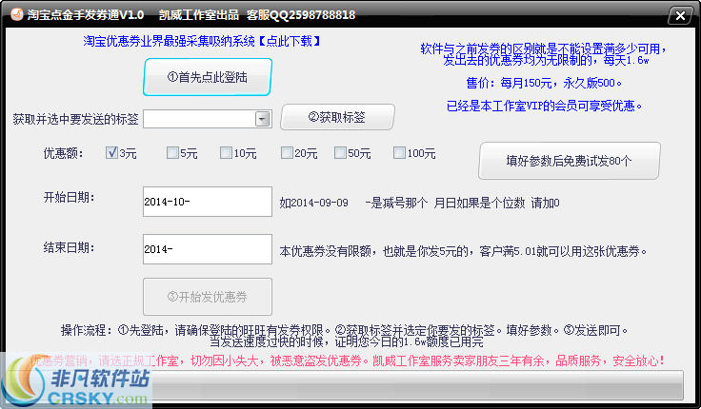Click the 获取并选中要发送的标签 label
The width and height of the screenshot is (701, 409).
pos(75,119)
